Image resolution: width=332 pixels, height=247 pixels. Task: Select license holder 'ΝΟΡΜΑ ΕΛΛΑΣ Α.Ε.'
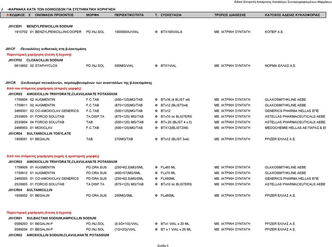tap(280, 66)
